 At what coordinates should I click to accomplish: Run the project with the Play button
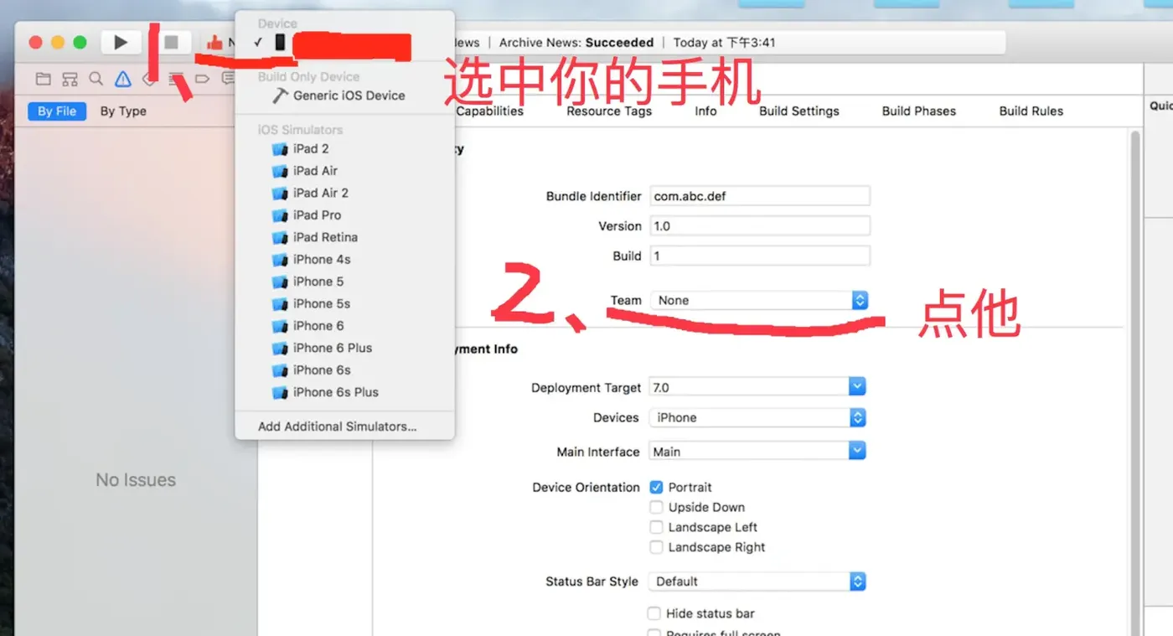point(121,42)
